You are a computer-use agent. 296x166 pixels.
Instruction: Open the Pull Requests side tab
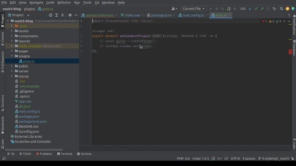click(x=2, y=62)
